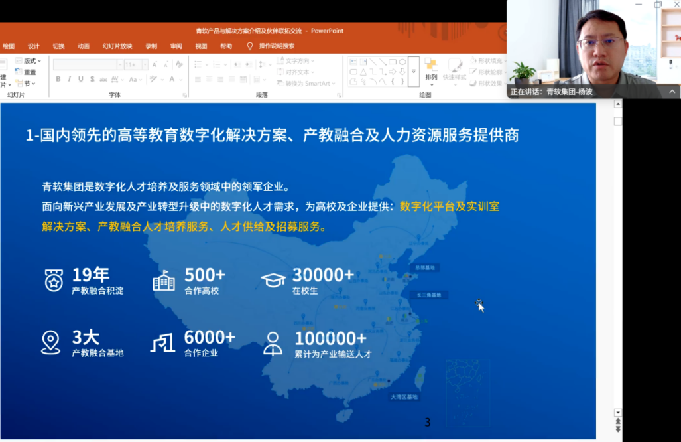
Task: Select the left brace shape in gallery
Action: 393,81
